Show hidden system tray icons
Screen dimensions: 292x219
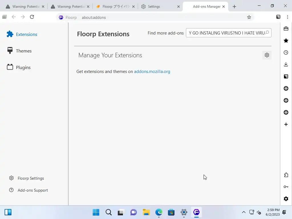[x=244, y=212]
